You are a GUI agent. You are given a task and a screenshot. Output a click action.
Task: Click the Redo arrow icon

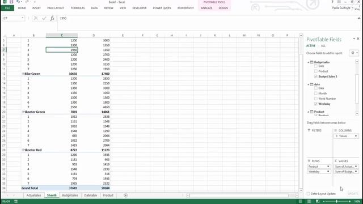(x=27, y=2)
